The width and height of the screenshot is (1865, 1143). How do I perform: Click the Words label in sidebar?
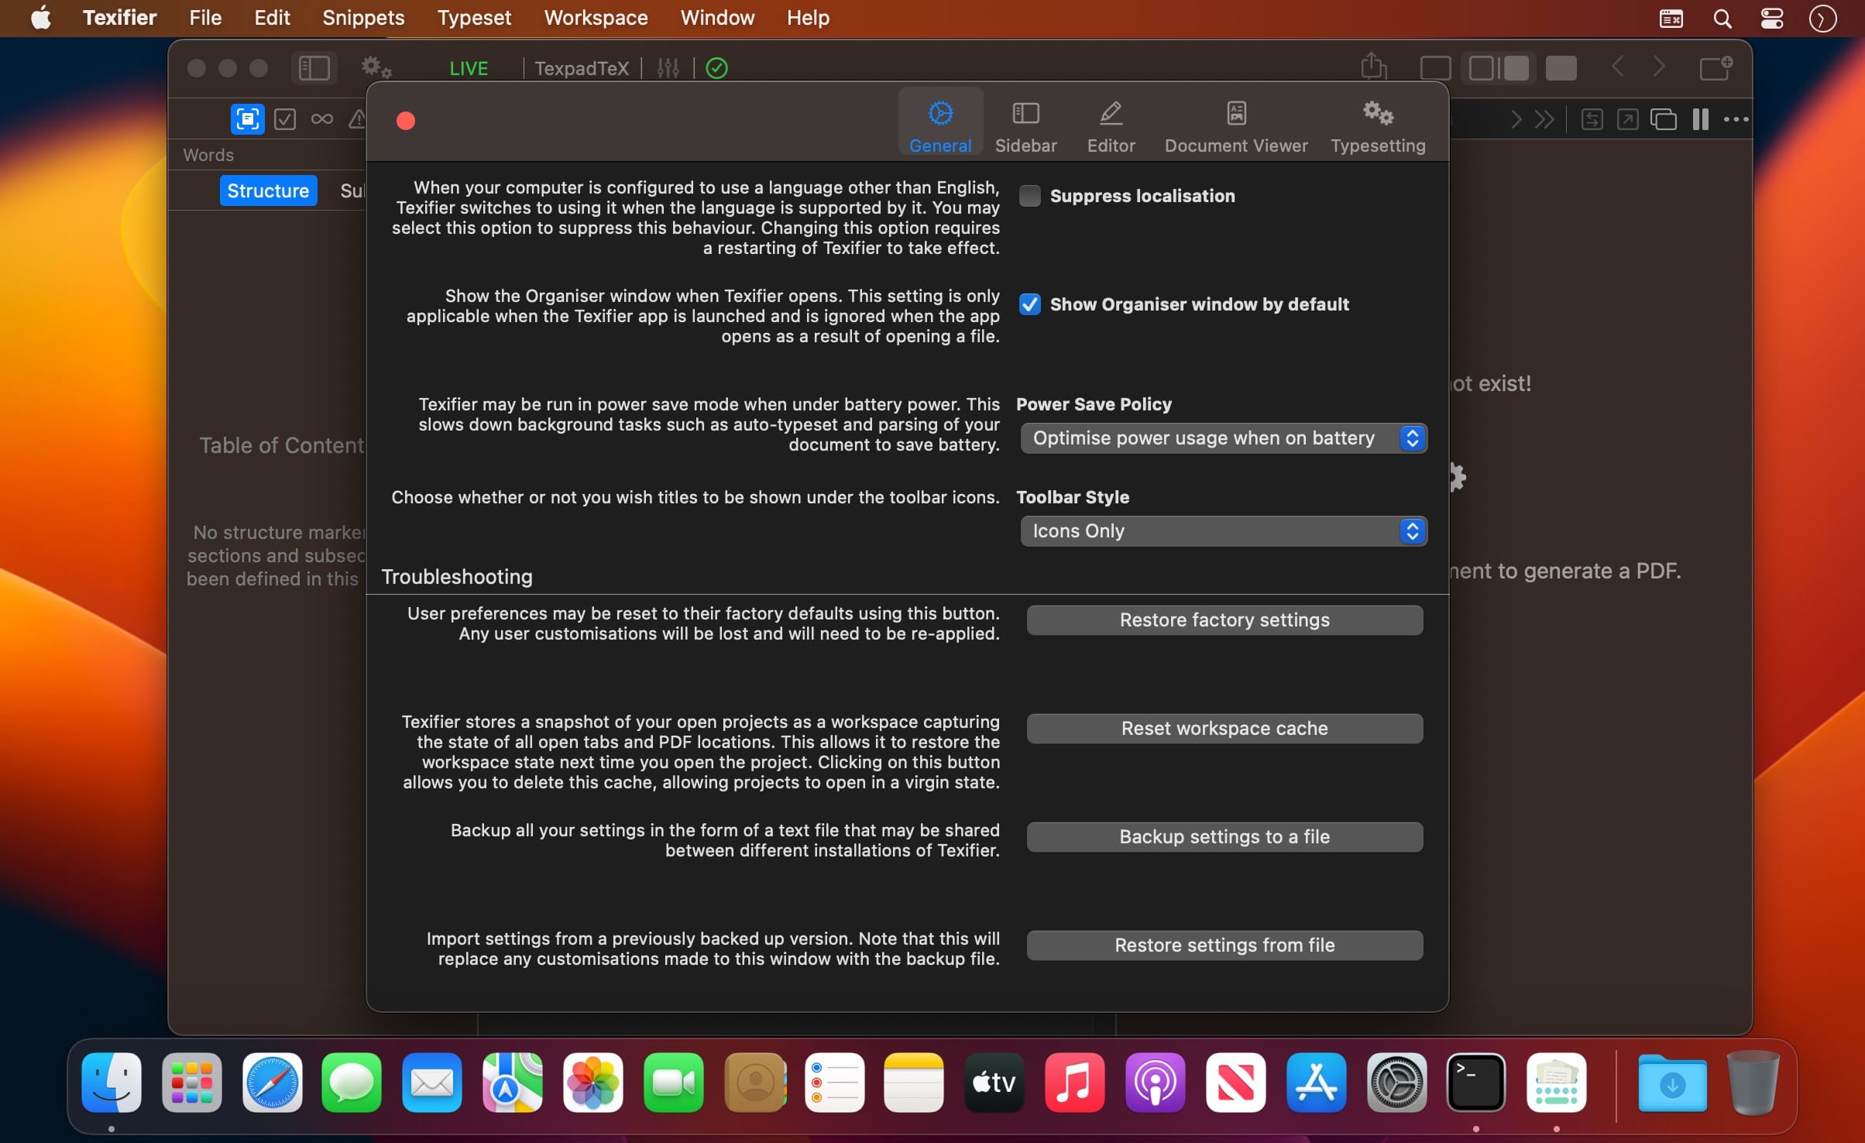[x=208, y=155]
